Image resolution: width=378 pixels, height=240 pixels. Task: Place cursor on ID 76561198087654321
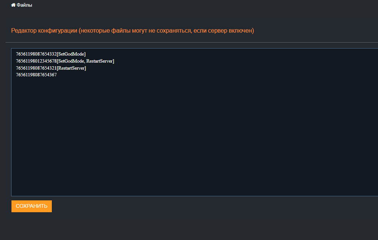coord(36,68)
